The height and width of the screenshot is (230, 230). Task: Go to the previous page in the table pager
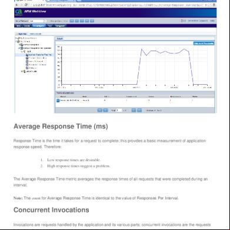105,111
